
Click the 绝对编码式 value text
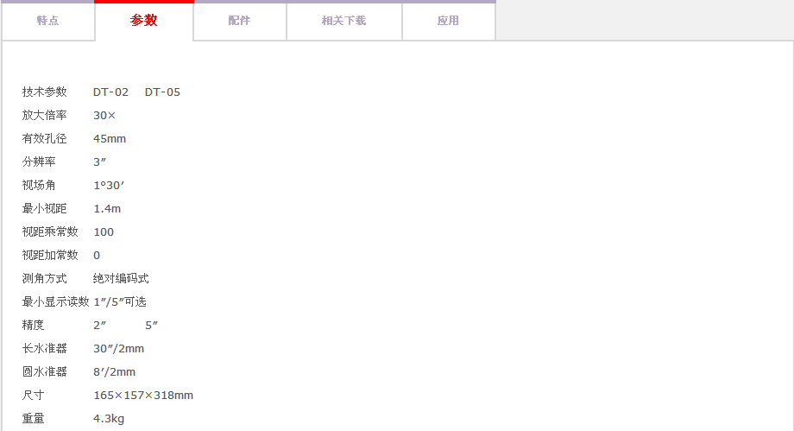(x=121, y=279)
